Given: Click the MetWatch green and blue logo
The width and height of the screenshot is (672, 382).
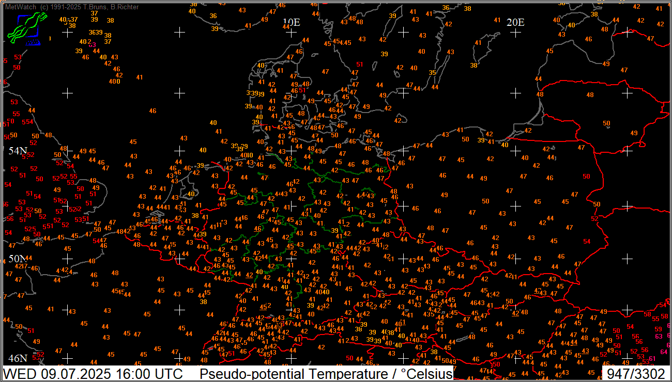Looking at the screenshot, I should tap(27, 29).
